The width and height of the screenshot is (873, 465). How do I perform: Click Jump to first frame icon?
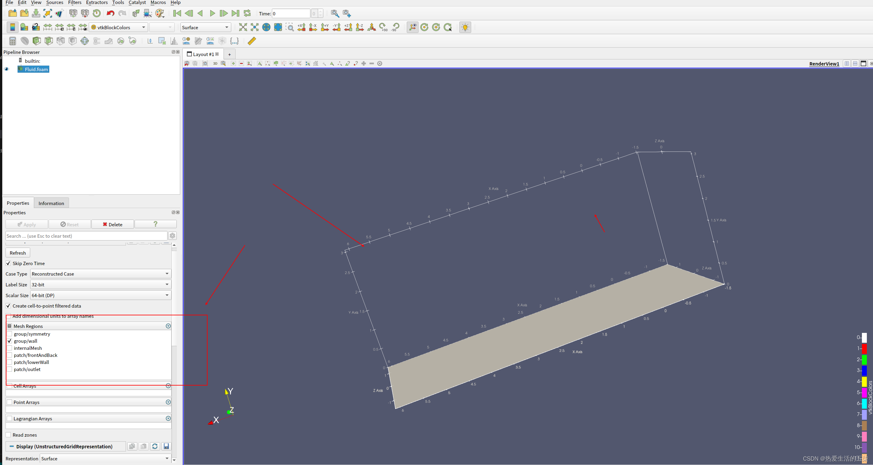click(177, 13)
